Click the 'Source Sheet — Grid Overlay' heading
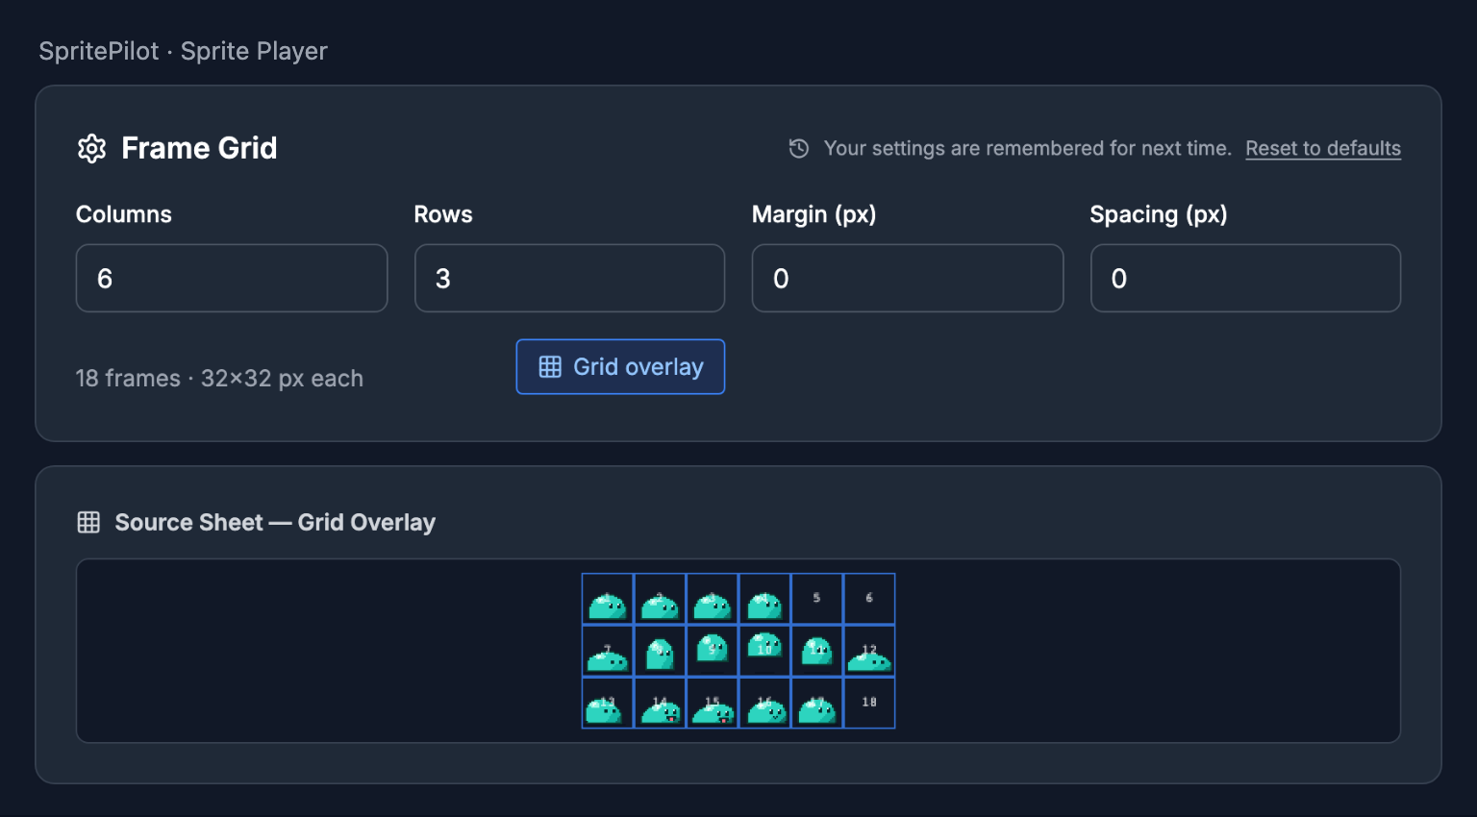 tap(275, 522)
